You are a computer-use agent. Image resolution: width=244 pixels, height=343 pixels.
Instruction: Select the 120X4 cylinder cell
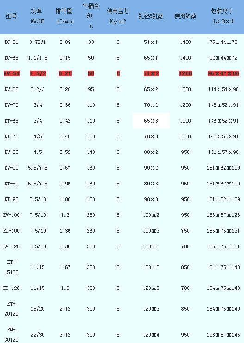[x=151, y=335]
